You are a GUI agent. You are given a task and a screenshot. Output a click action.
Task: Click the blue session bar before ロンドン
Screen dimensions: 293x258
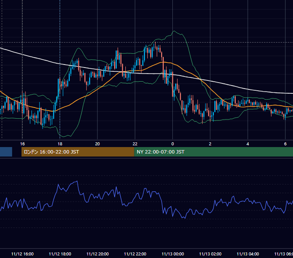pos(6,152)
